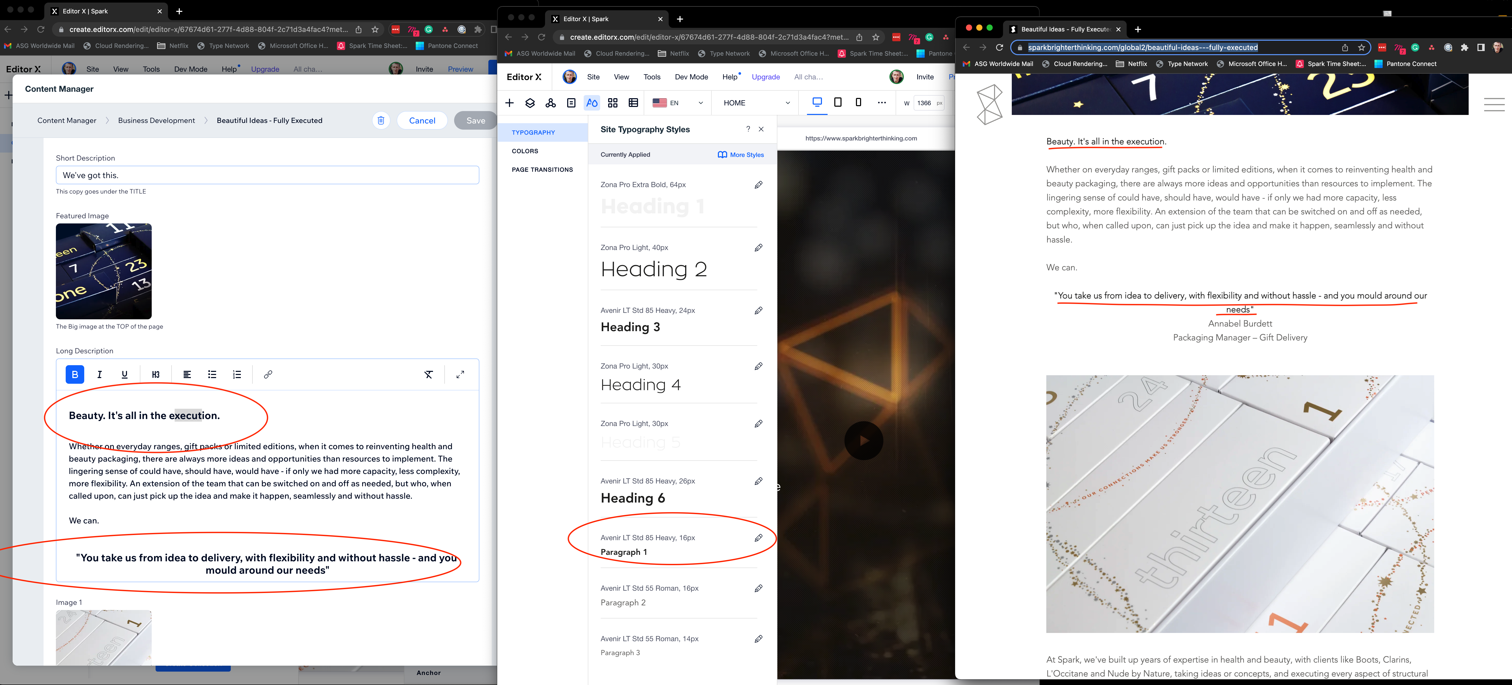Click the Cancel button in Content Manager
The image size is (1512, 685).
pyautogui.click(x=422, y=120)
